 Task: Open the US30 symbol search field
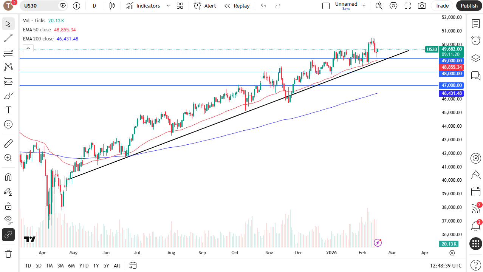point(44,6)
